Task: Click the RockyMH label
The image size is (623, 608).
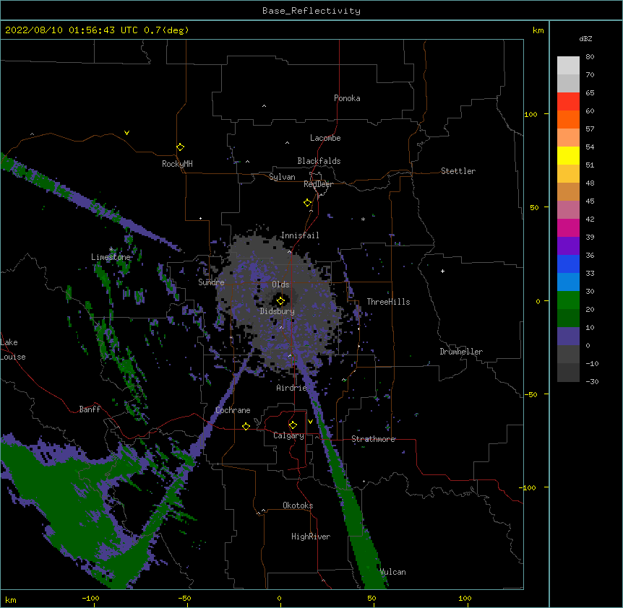Action: pos(177,164)
